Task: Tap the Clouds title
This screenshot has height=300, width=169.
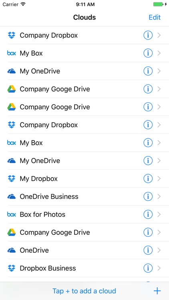Action: 84,18
